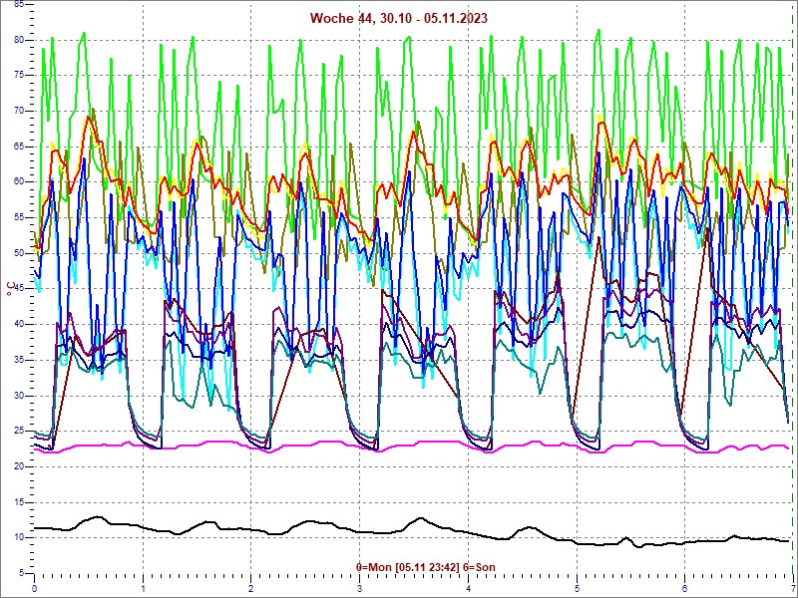The height and width of the screenshot is (598, 798).
Task: Click the "0" day label on the horizontal axis
Action: [x=34, y=589]
